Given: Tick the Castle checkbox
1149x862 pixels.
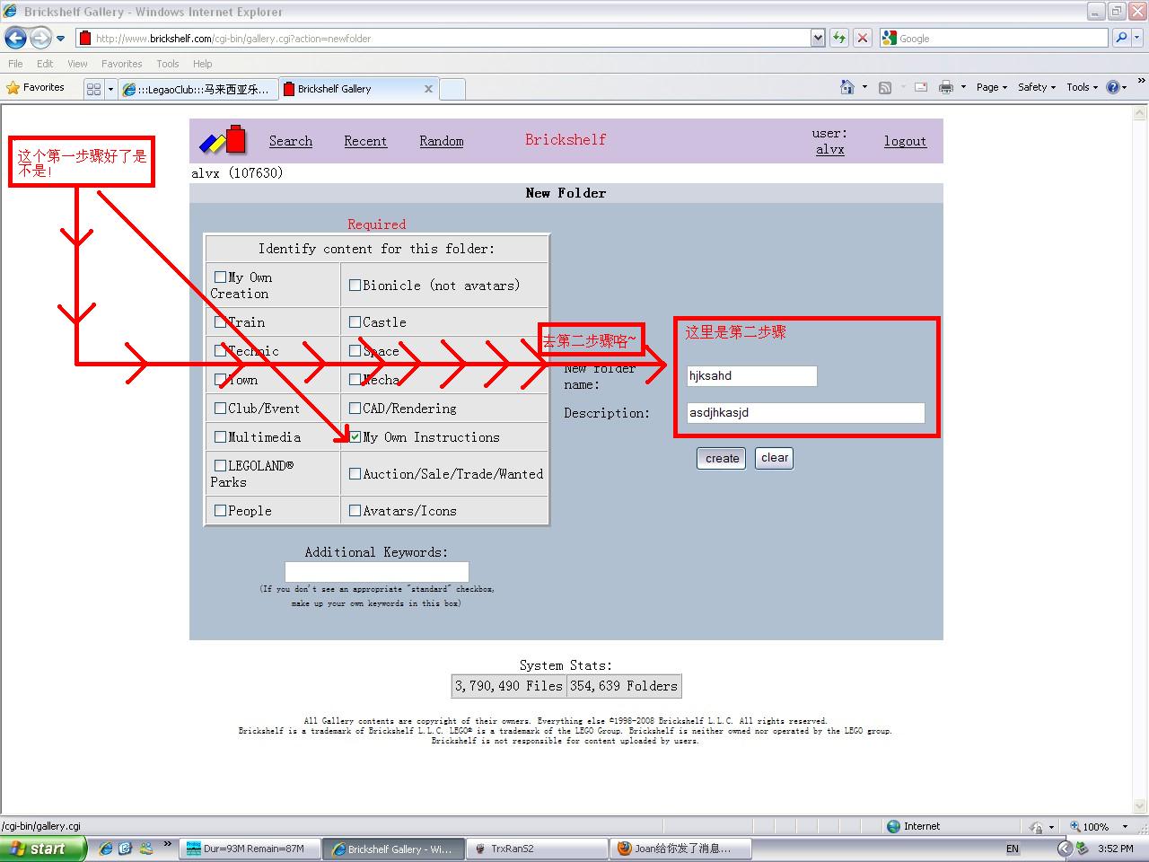Looking at the screenshot, I should [x=355, y=322].
